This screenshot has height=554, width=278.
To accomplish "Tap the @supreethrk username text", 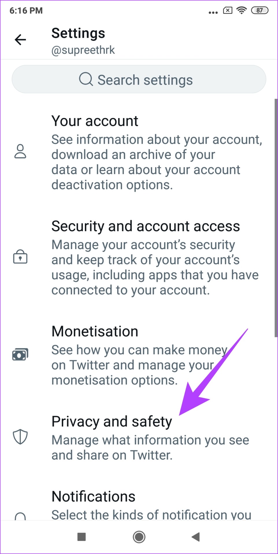I will pyautogui.click(x=83, y=50).
